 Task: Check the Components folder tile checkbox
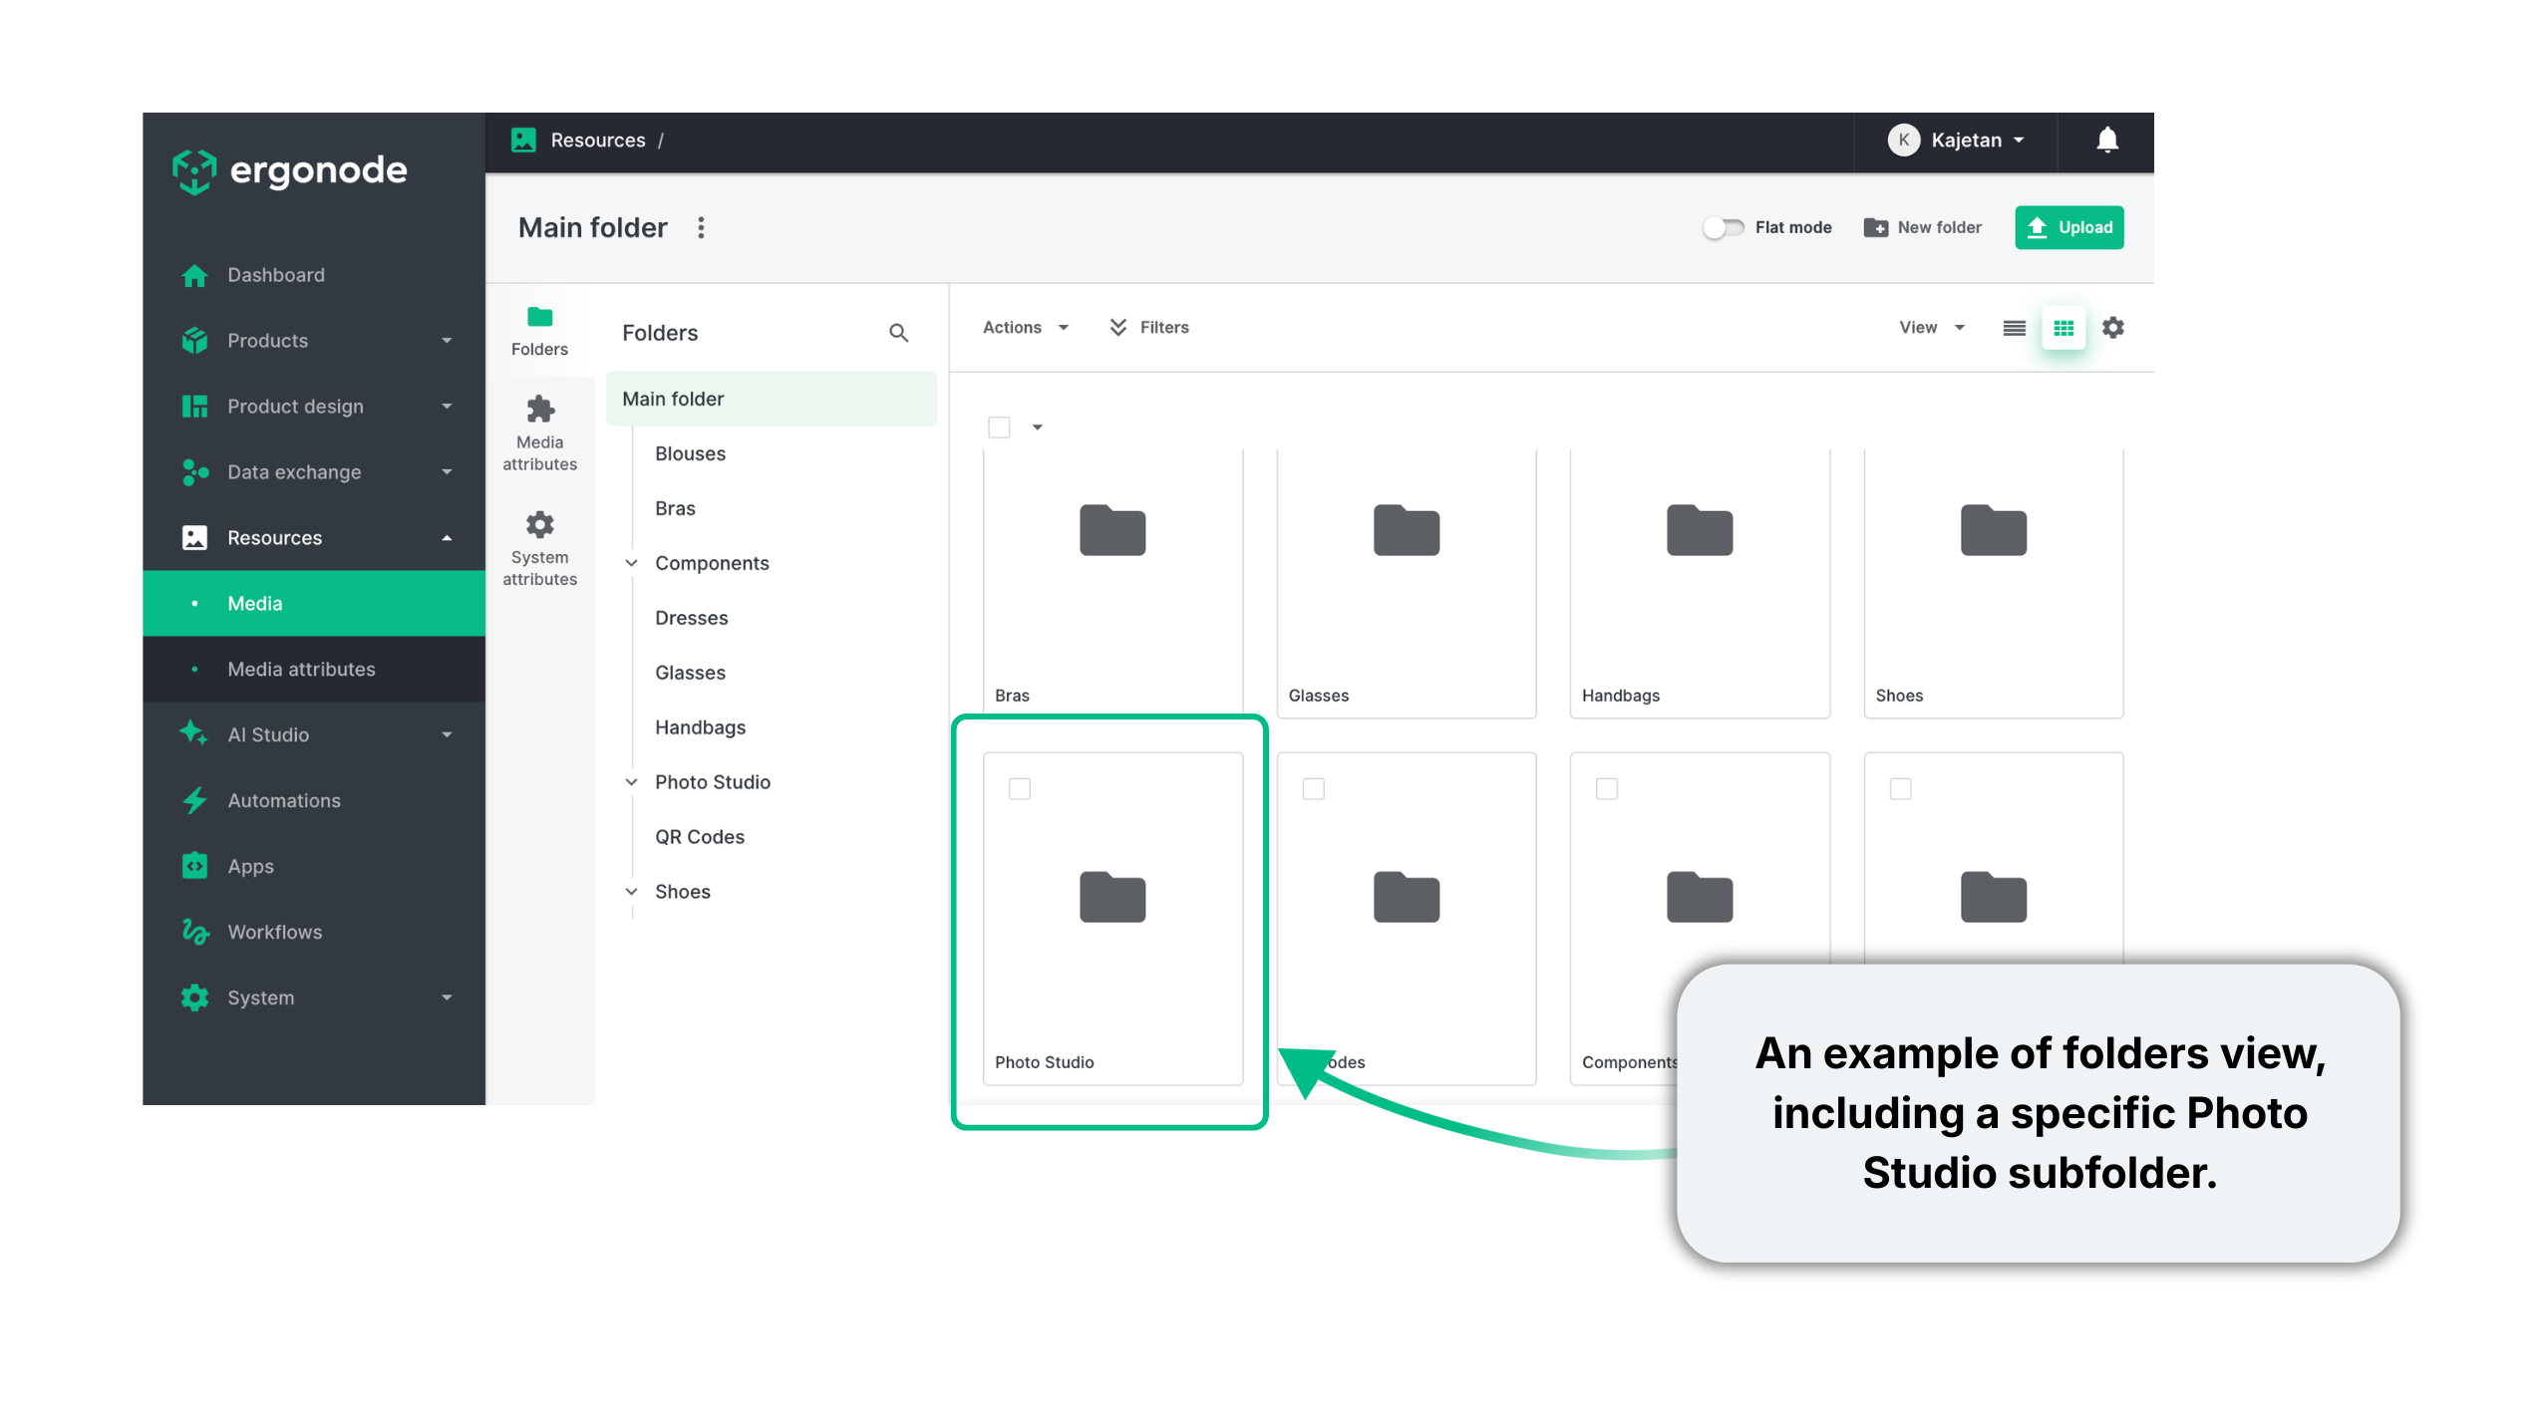[1607, 789]
